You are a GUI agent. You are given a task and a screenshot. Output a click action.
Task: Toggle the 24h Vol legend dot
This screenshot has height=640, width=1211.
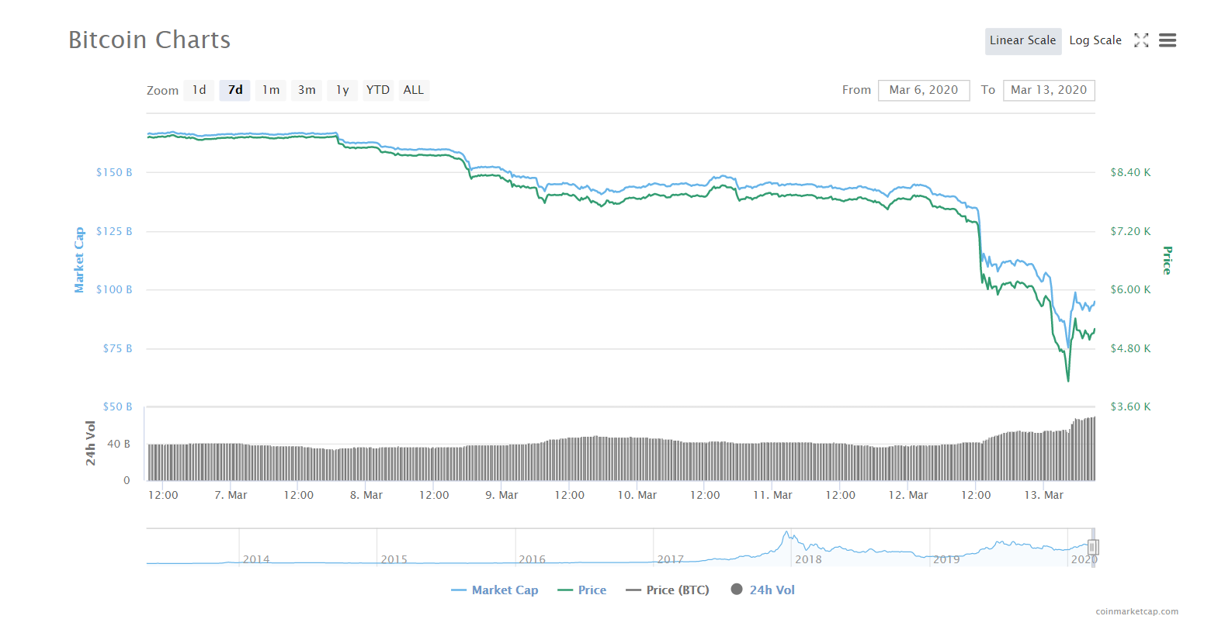pyautogui.click(x=737, y=590)
